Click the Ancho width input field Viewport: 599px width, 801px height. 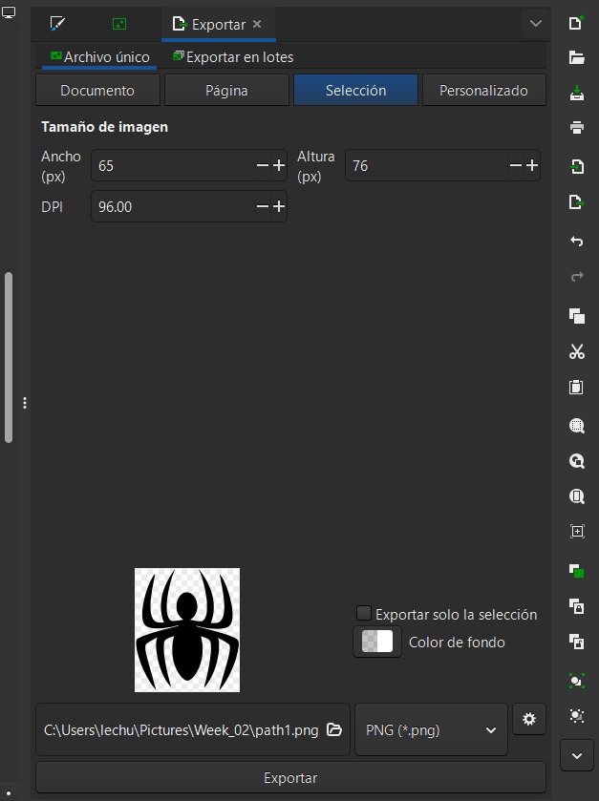point(173,165)
